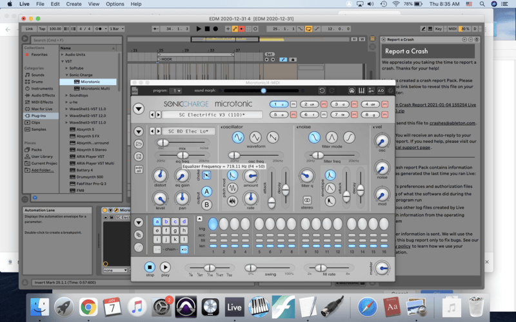516x322 pixels.
Task: Open the drum patch menu arrow
Action: [x=139, y=131]
